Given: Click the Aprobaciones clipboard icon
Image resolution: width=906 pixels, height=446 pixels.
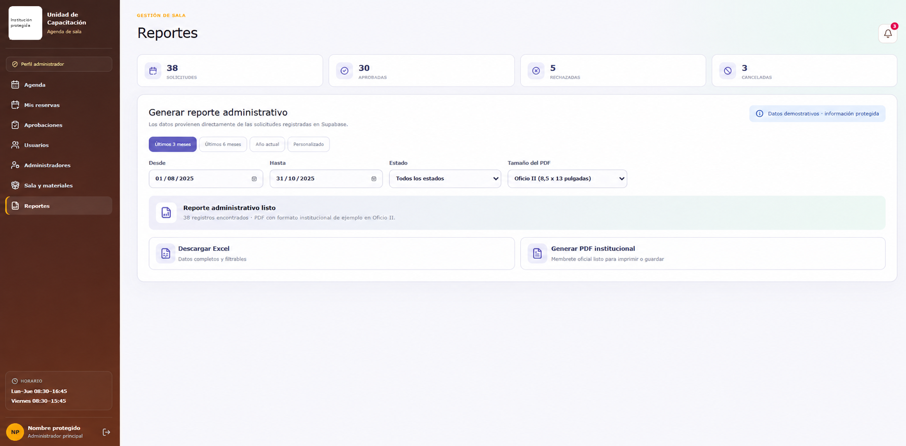Looking at the screenshot, I should tap(15, 125).
